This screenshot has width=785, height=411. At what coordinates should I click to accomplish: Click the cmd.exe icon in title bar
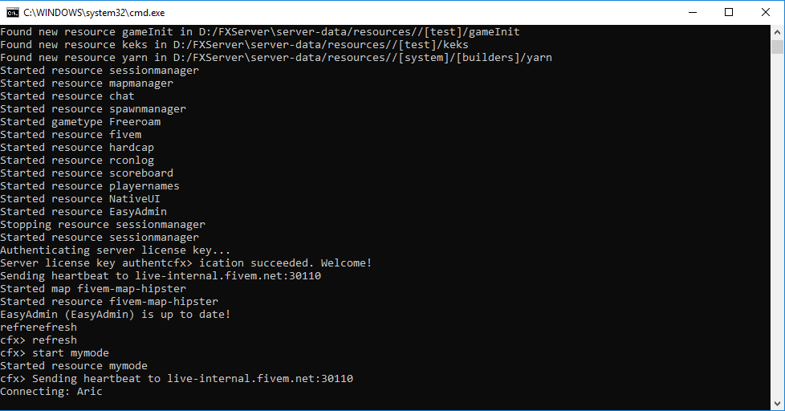(12, 12)
